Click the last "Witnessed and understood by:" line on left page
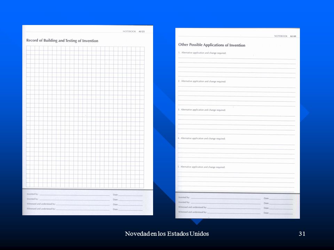The image size is (334, 250). coord(68,209)
